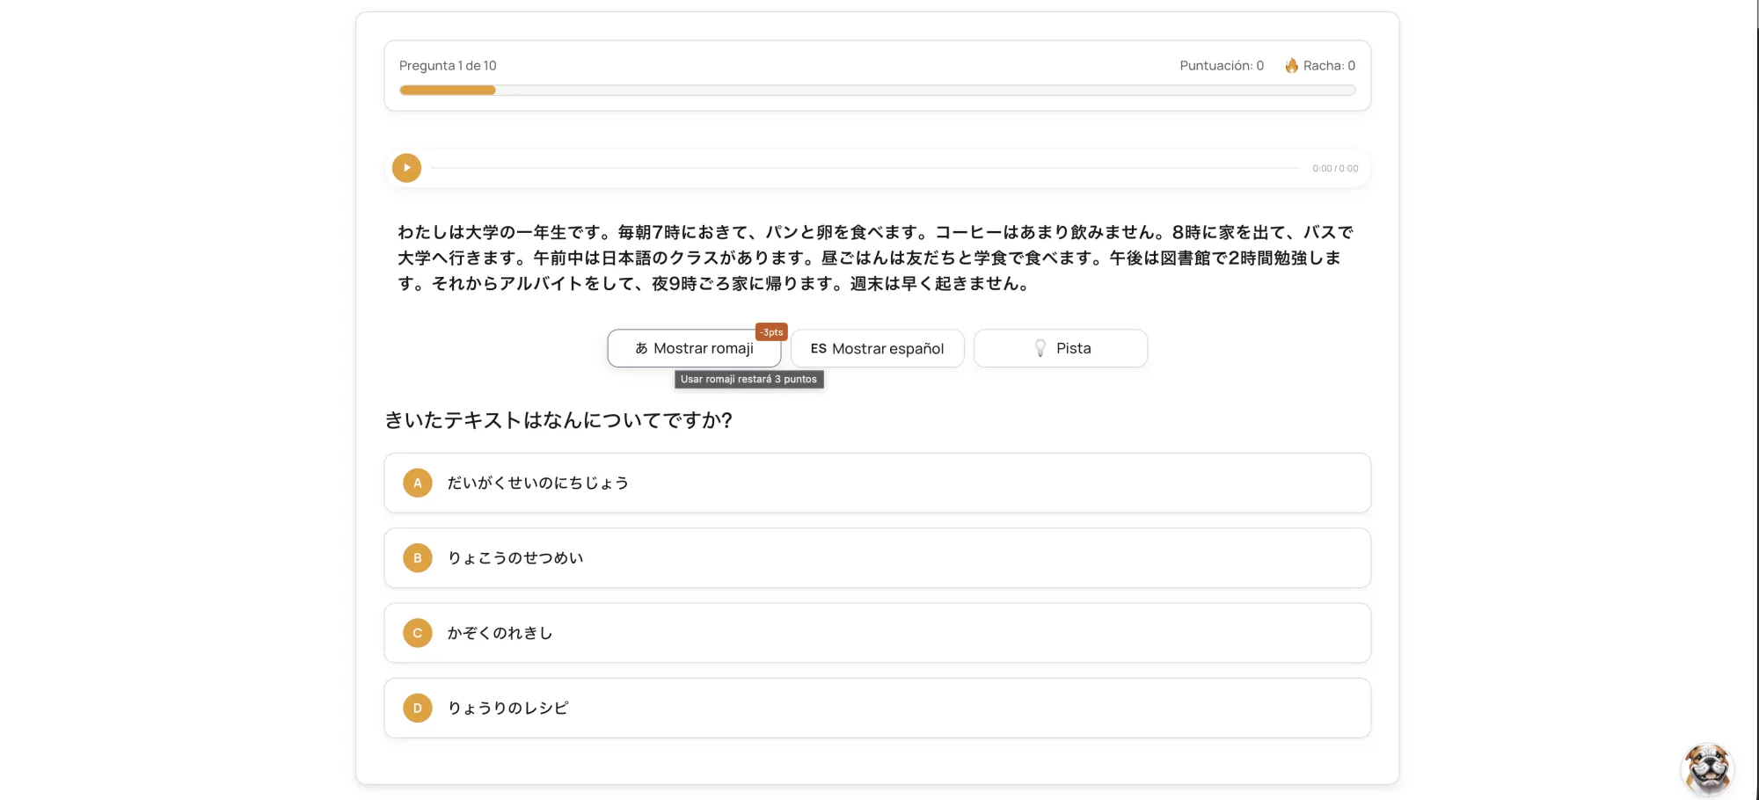Click the ES icon on Mostrar español
Image resolution: width=1759 pixels, height=800 pixels.
pyautogui.click(x=818, y=349)
